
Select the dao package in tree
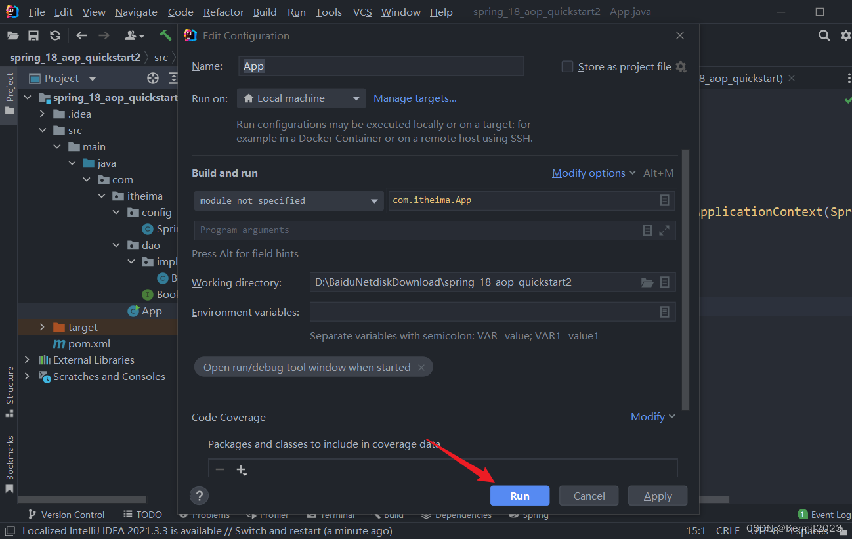coord(144,246)
